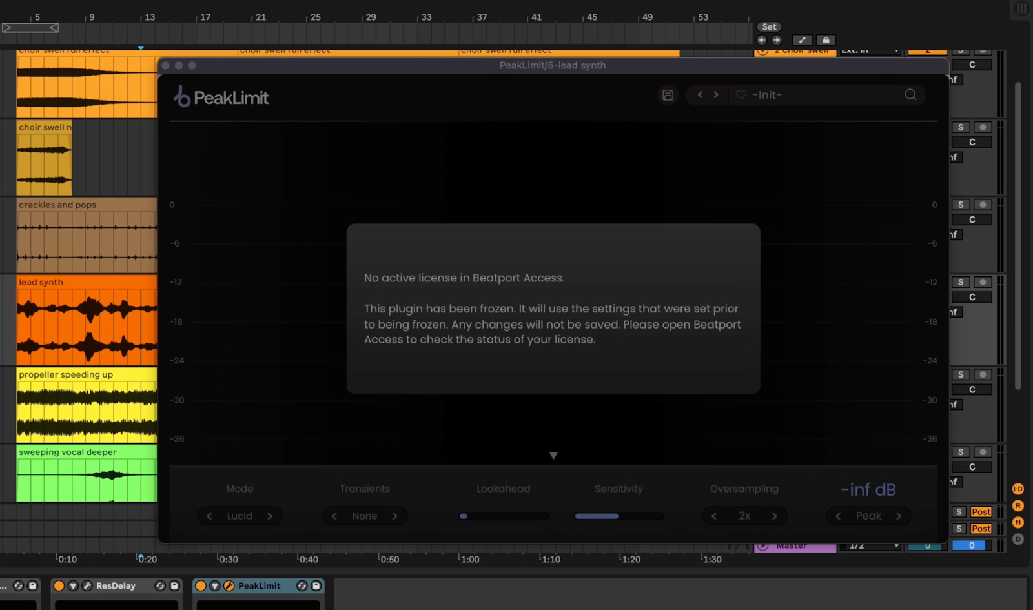Toggle PeakLimit device activator on/off
Image resolution: width=1033 pixels, height=610 pixels.
(x=201, y=586)
